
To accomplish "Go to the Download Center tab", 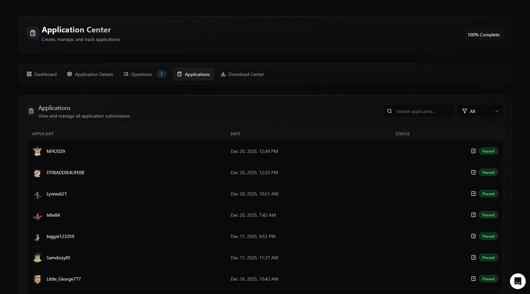I will pyautogui.click(x=242, y=74).
